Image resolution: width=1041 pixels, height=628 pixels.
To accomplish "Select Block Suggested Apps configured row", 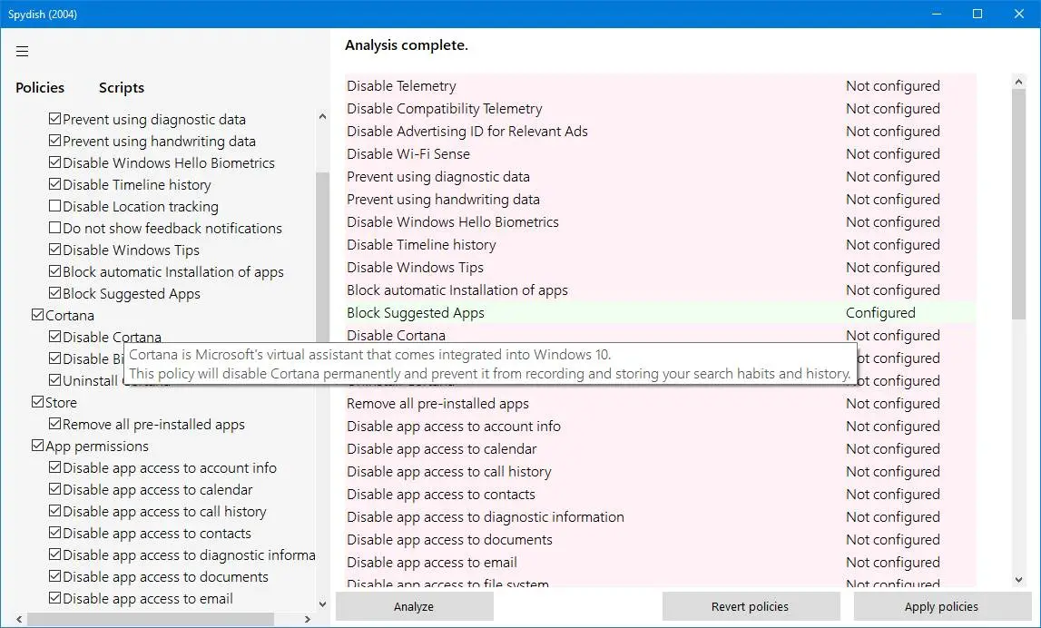I will (x=660, y=313).
